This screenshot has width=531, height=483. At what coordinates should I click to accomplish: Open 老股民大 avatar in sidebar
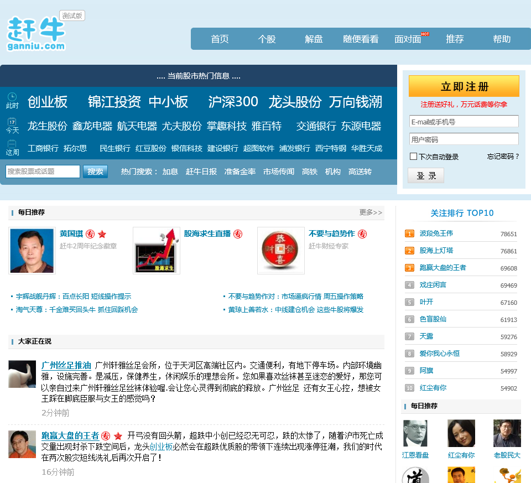(x=507, y=433)
